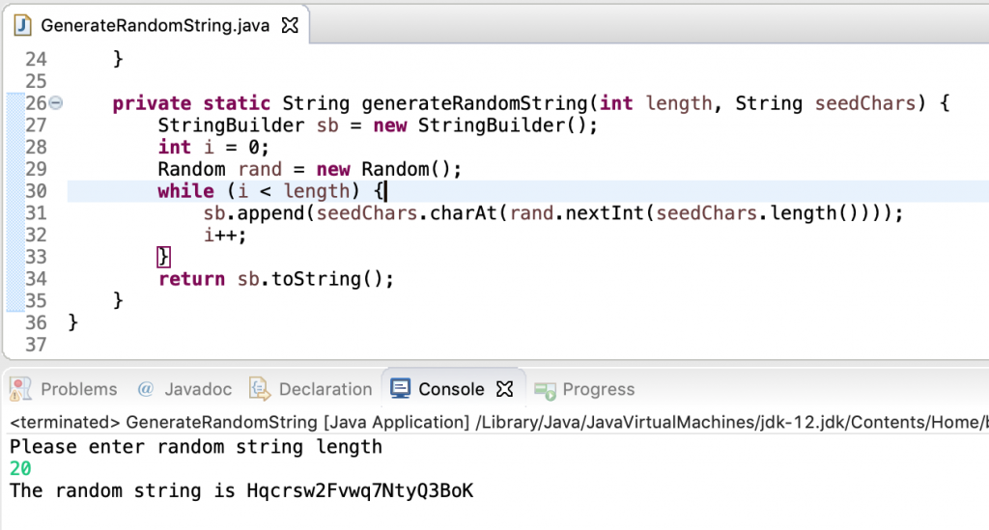Open the Problems tab

(78, 389)
